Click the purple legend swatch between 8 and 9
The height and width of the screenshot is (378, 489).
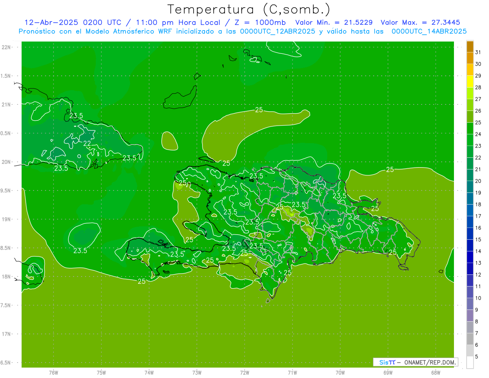pos(470,316)
